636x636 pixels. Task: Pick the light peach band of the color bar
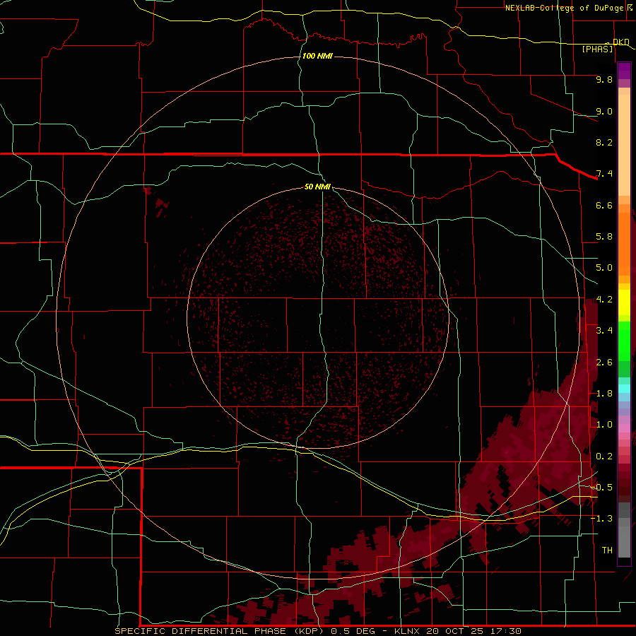(624, 145)
